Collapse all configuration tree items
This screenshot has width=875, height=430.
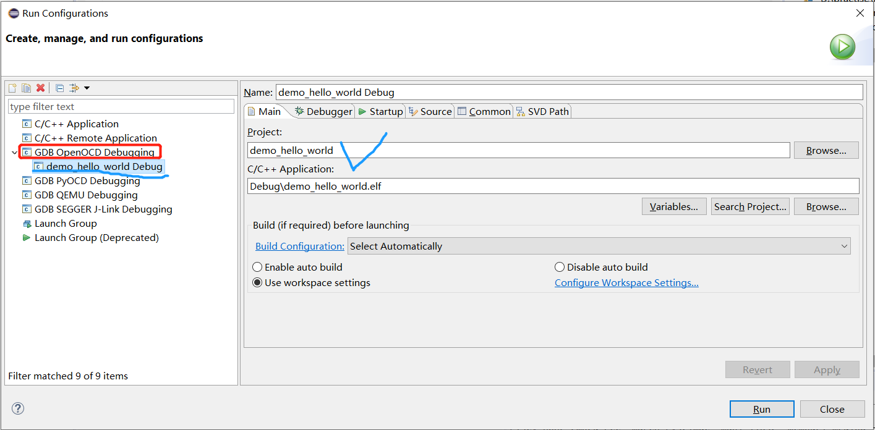59,88
